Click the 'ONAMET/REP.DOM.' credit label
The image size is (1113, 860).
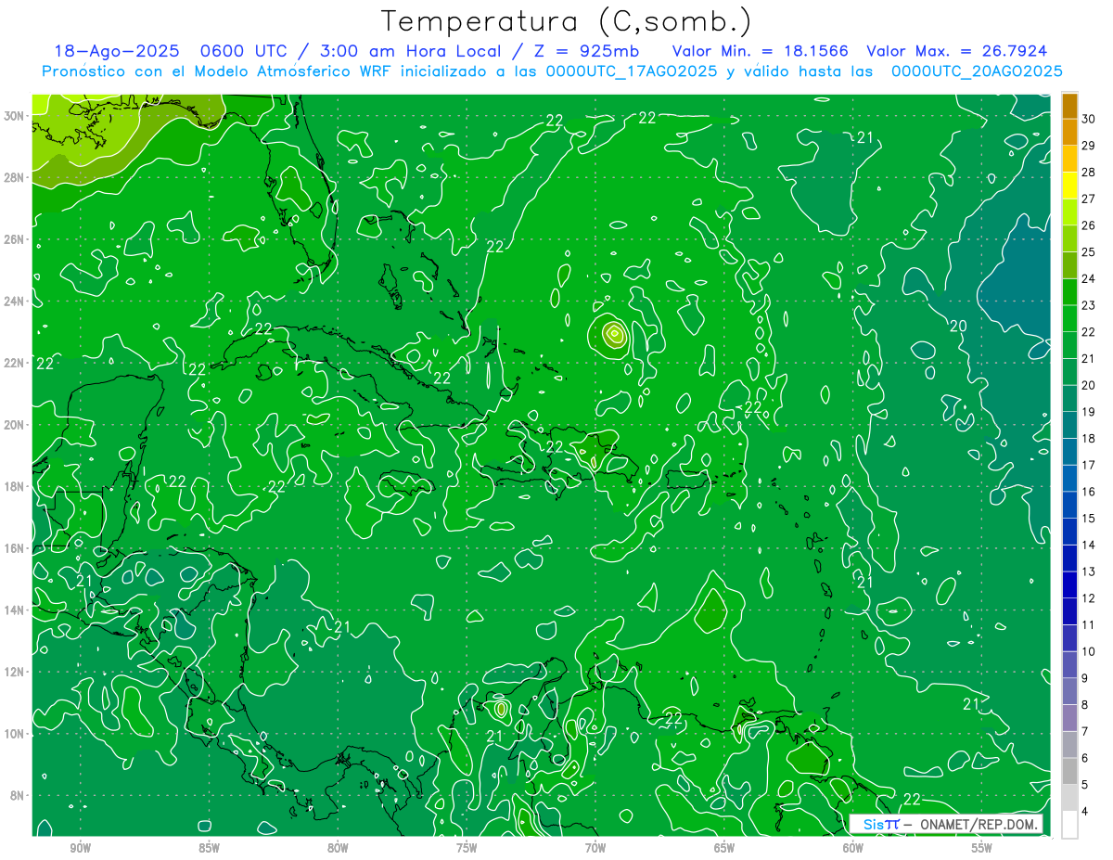pyautogui.click(x=978, y=825)
